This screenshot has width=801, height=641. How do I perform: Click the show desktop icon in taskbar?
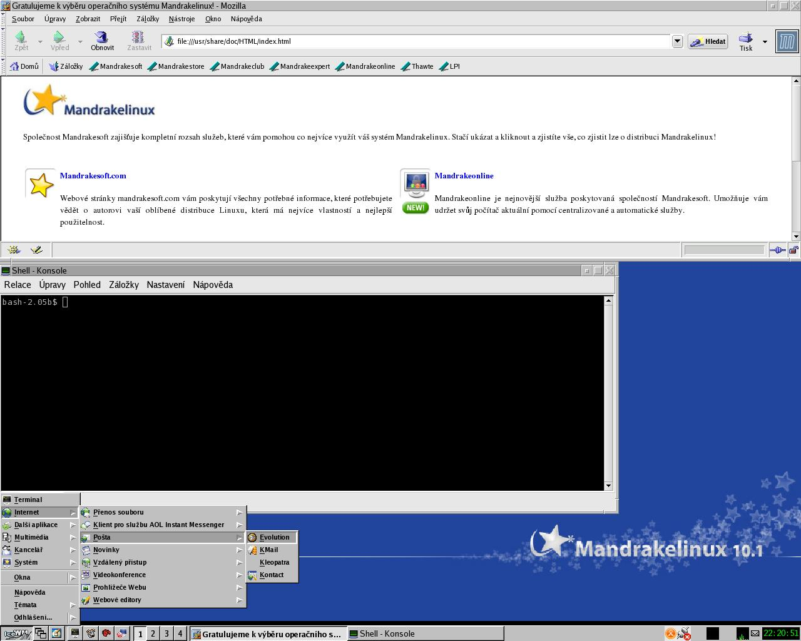[56, 633]
